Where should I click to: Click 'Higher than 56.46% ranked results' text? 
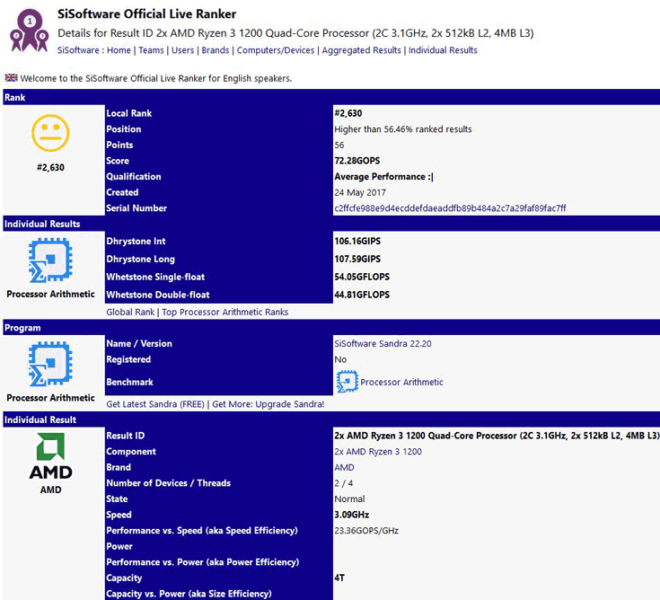pyautogui.click(x=403, y=129)
